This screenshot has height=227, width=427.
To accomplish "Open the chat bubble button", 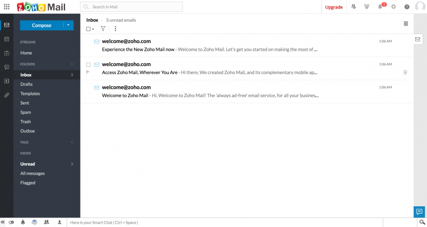I will pyautogui.click(x=419, y=212).
